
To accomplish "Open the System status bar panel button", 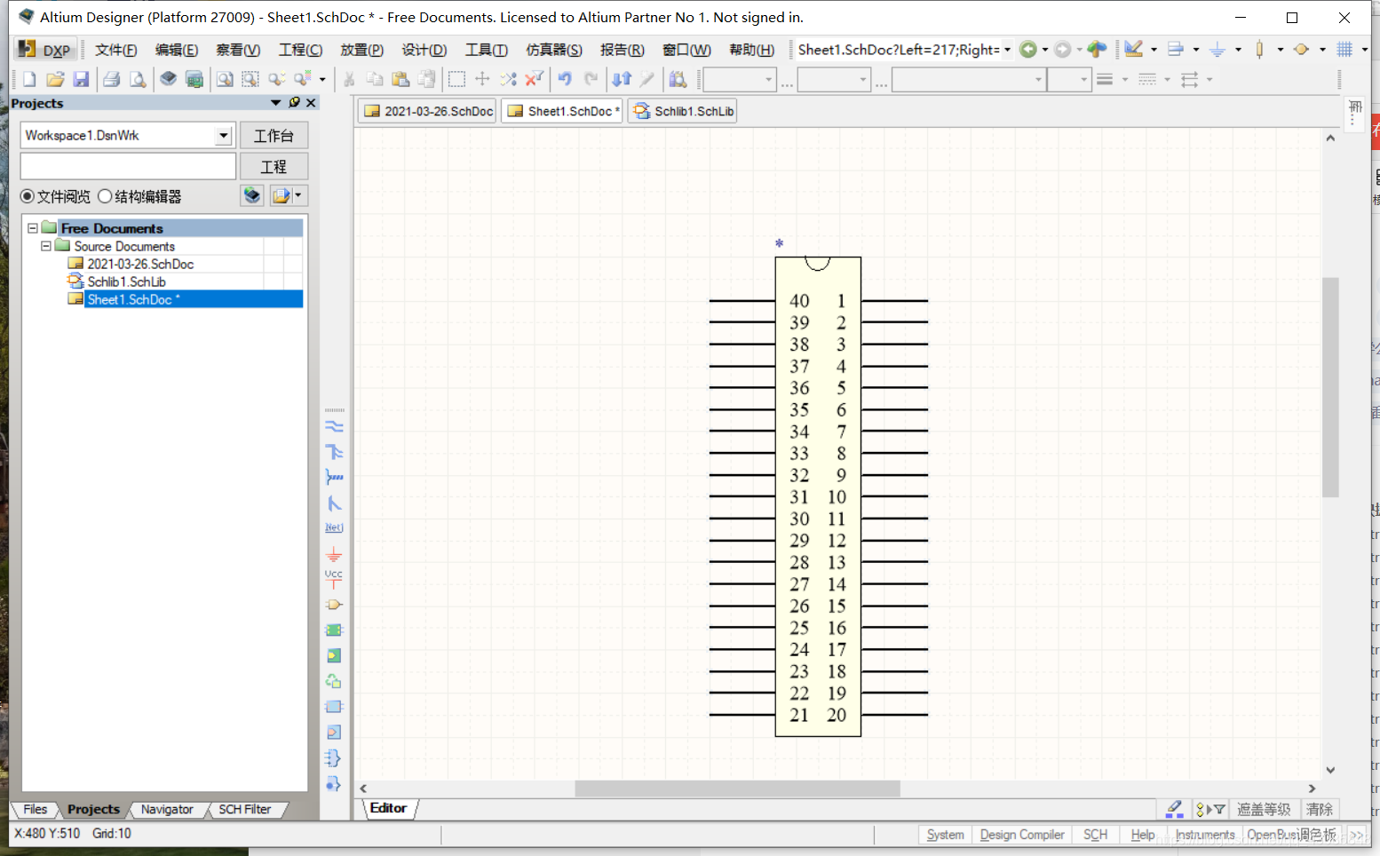I will point(945,835).
